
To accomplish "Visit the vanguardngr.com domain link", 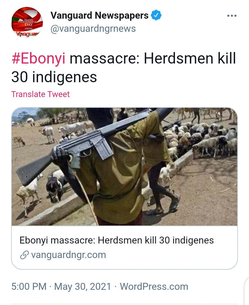I will (68, 255).
